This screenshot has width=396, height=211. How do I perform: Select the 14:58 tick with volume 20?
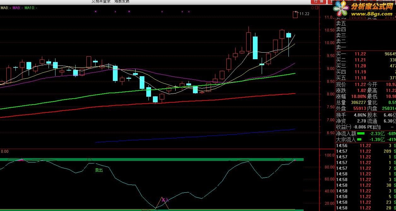365,208
